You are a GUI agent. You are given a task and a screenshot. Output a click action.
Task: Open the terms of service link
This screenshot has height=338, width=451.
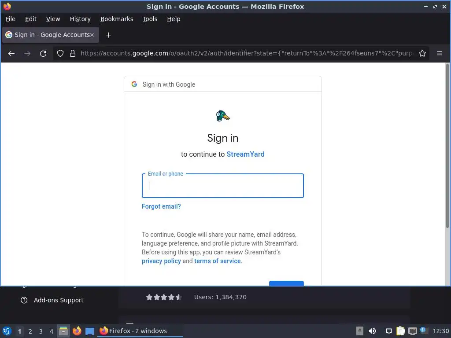(x=218, y=261)
